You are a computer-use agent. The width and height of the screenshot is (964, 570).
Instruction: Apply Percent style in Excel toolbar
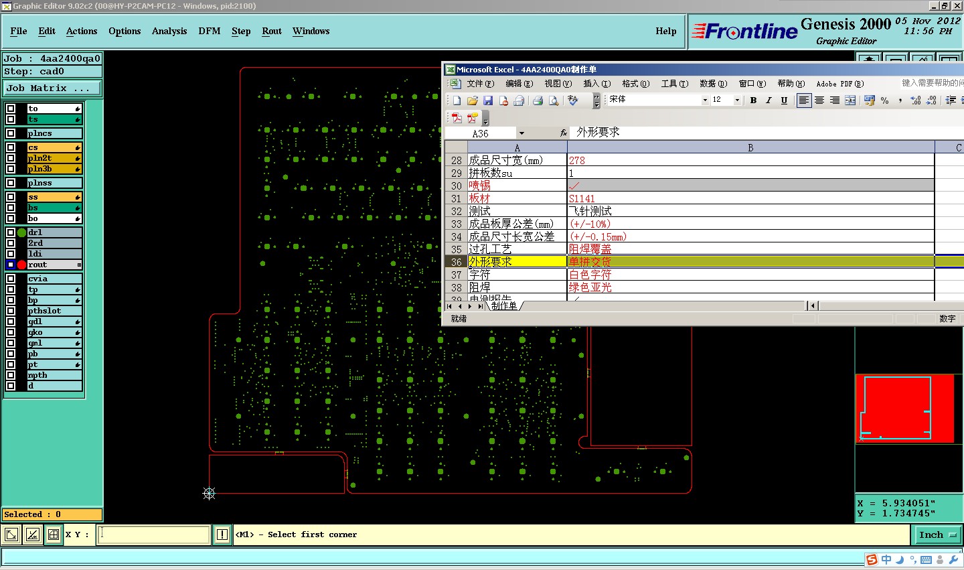(x=885, y=100)
